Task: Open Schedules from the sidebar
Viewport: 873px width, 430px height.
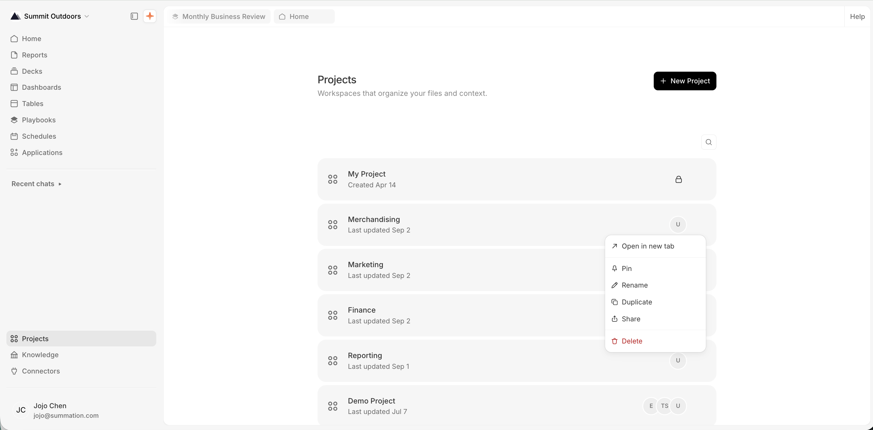Action: pos(81,136)
